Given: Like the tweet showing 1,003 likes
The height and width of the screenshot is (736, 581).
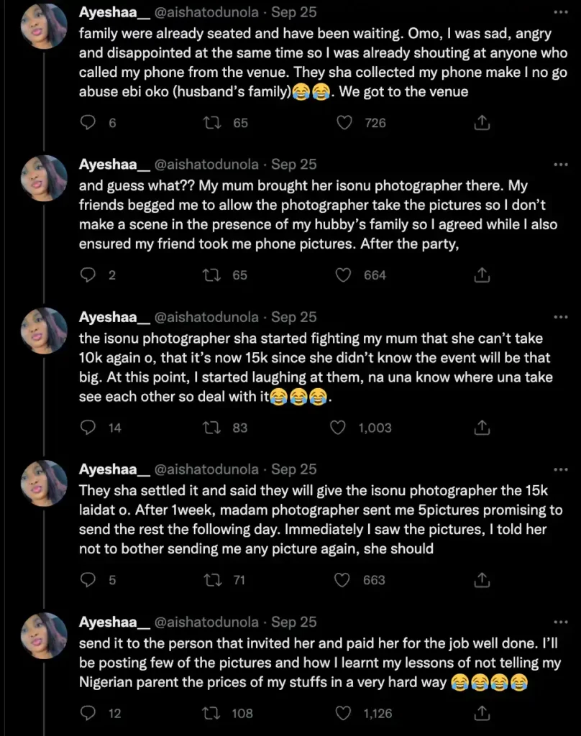Looking at the screenshot, I should 338,428.
